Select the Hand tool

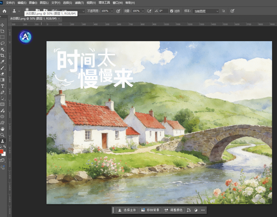click(2, 129)
